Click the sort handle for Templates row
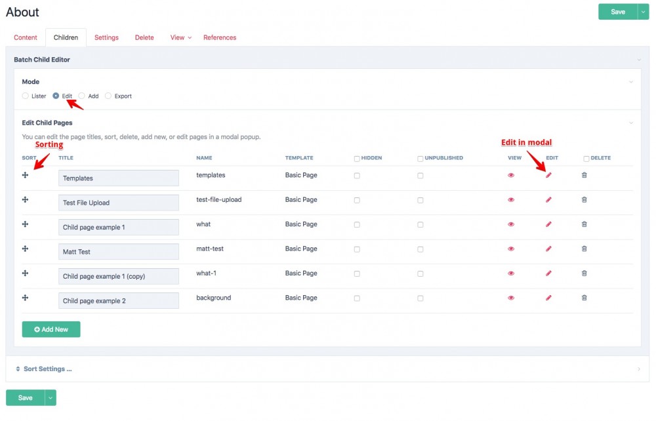656x421 pixels. tap(25, 175)
